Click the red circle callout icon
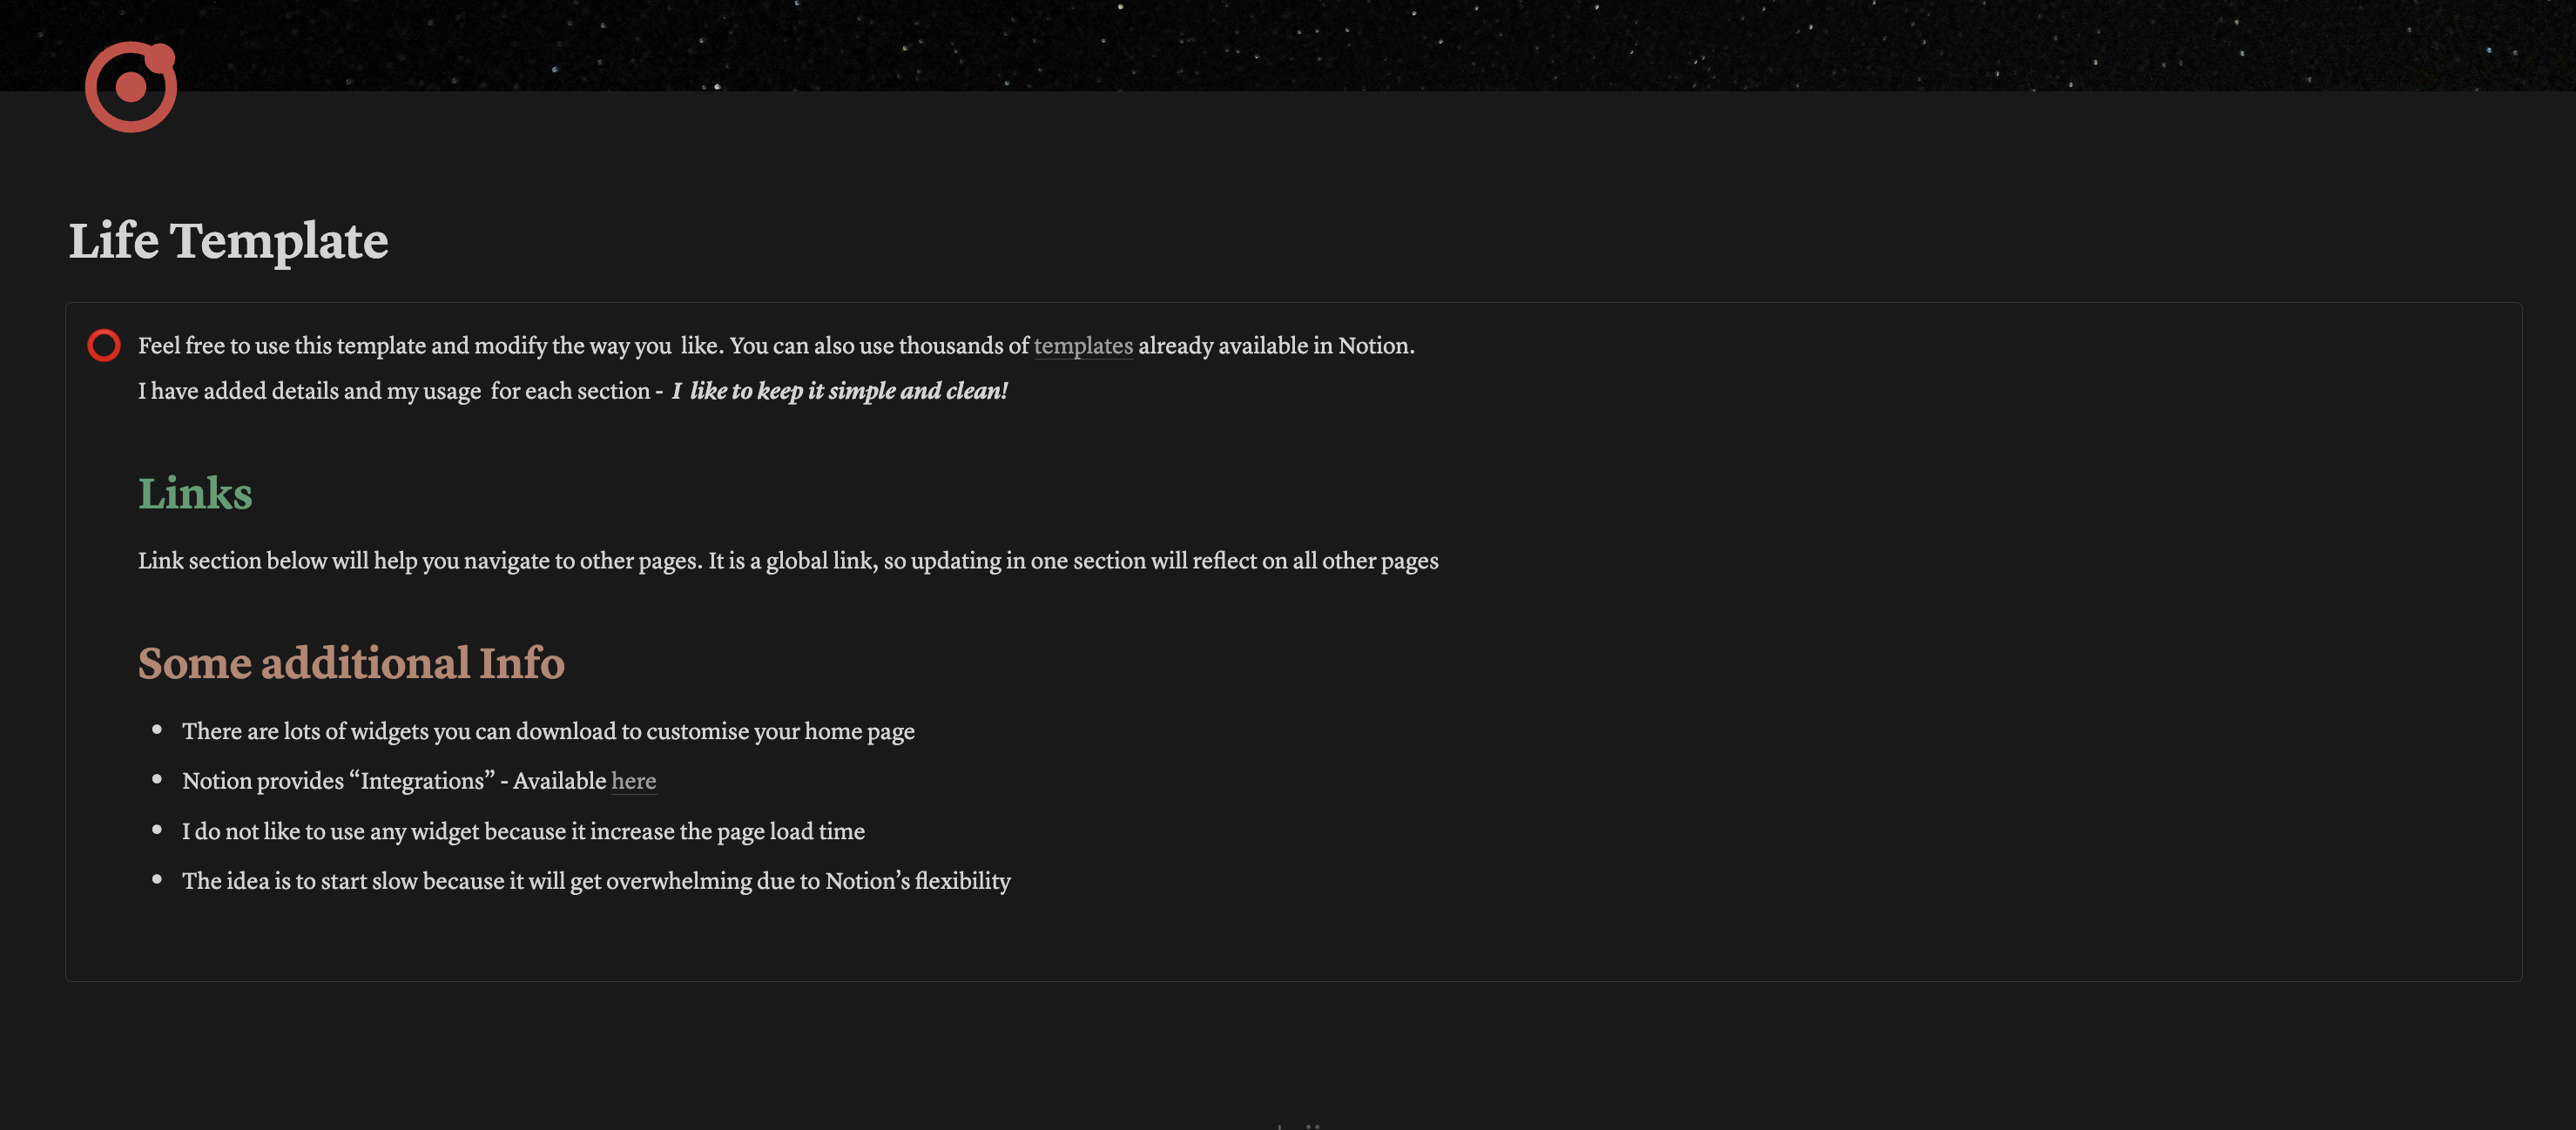The image size is (2576, 1130). pos(104,345)
